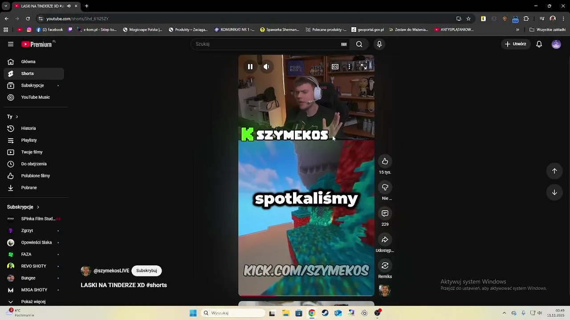Open the on-screen keyboard in search box
The width and height of the screenshot is (570, 320).
(x=344, y=44)
